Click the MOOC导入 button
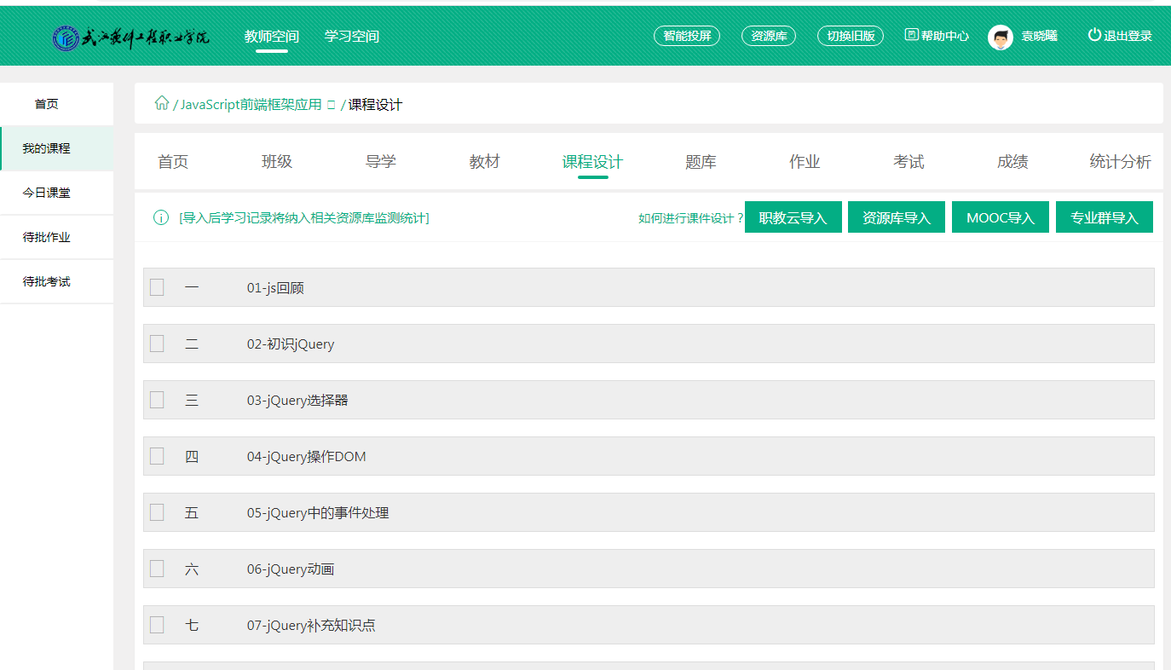The width and height of the screenshot is (1171, 670). [1000, 217]
